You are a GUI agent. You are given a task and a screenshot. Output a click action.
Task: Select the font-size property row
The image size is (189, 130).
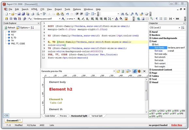[x=167, y=51]
